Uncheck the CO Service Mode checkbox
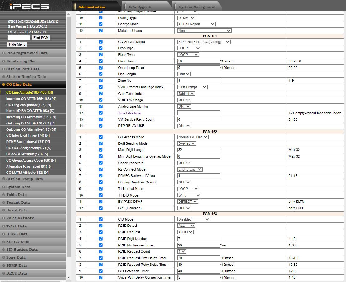 click(101, 42)
